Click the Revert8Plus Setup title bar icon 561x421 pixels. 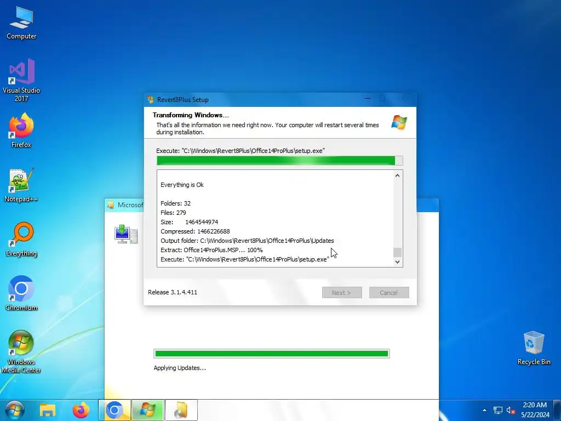[x=151, y=100]
